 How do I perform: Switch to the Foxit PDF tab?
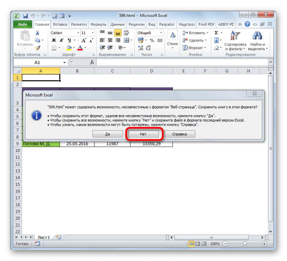coord(206,24)
